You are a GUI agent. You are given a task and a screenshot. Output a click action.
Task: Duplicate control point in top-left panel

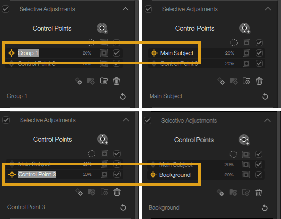79,81
